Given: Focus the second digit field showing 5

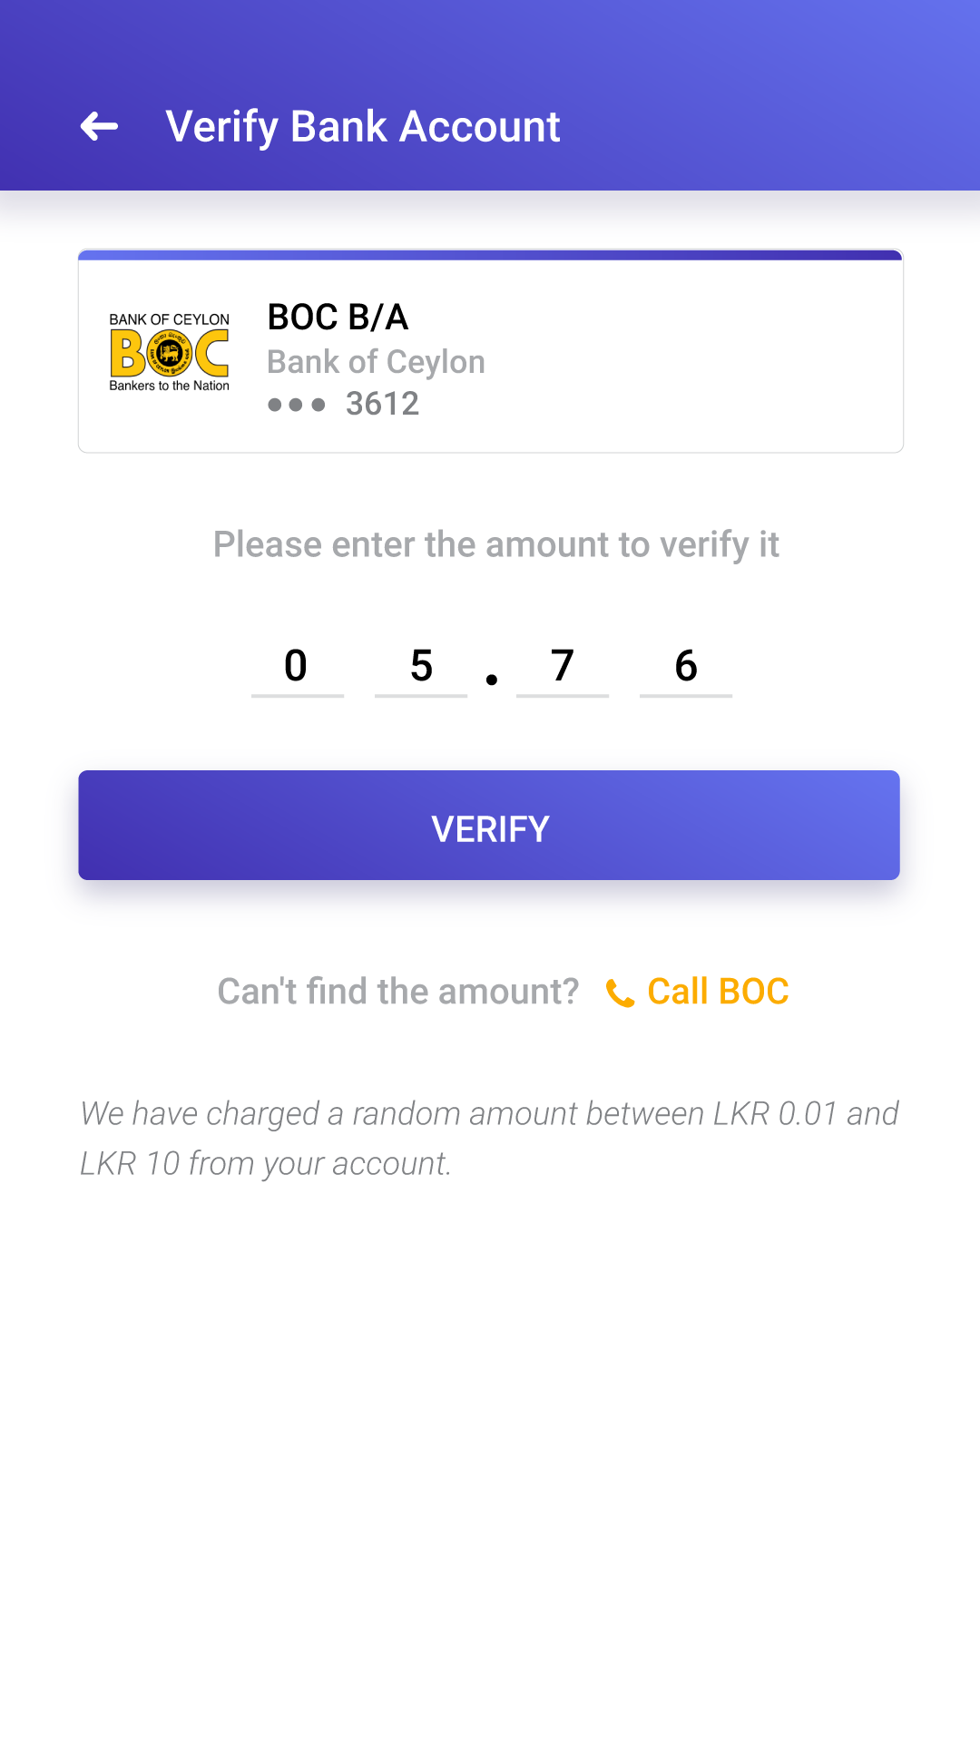Looking at the screenshot, I should 421,666.
